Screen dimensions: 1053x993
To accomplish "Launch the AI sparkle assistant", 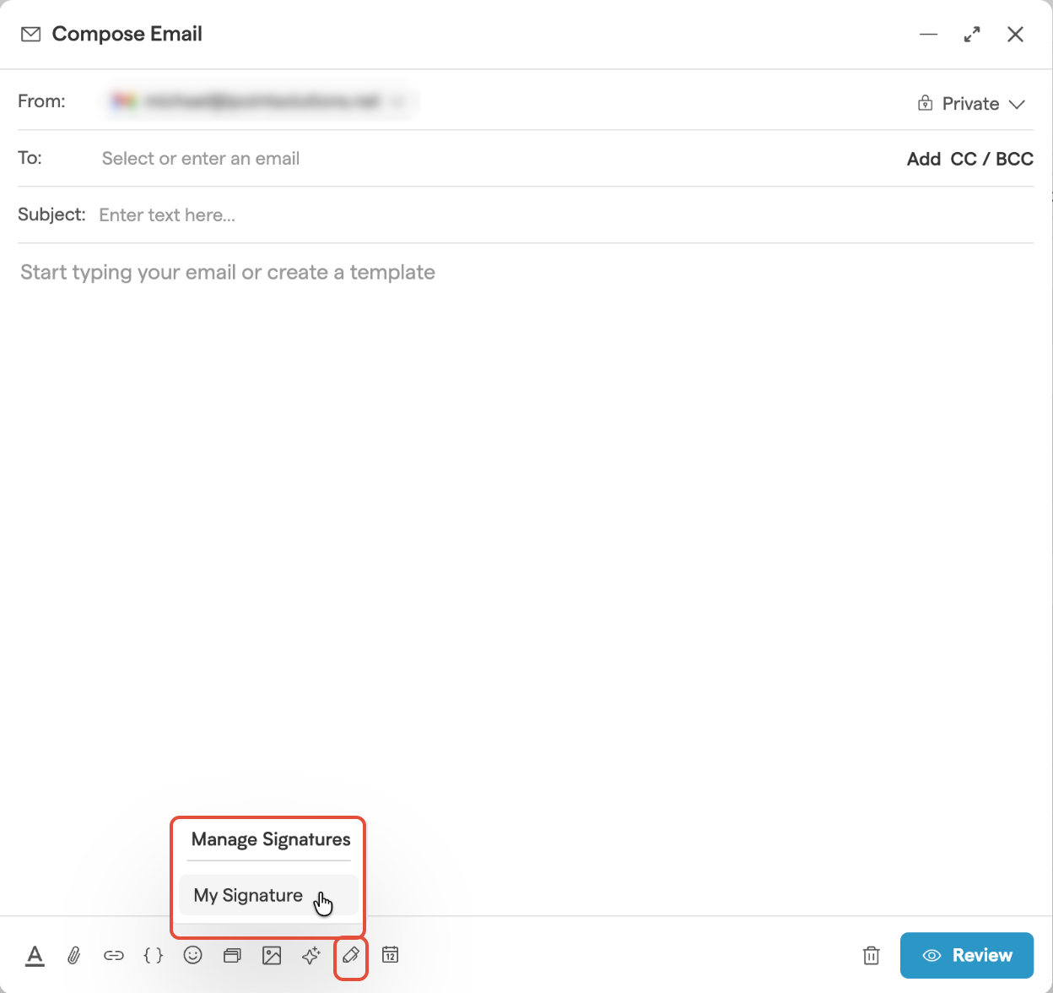I will pos(311,955).
